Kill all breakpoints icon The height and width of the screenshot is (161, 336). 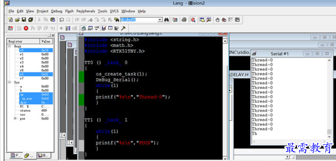coord(224,20)
